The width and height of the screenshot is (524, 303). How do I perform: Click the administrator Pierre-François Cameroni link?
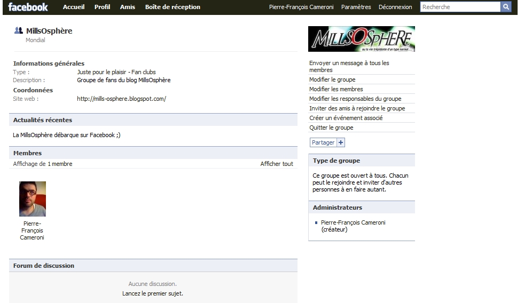click(x=353, y=222)
